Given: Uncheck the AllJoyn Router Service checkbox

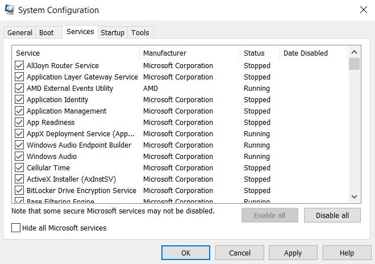Looking at the screenshot, I should coord(19,66).
